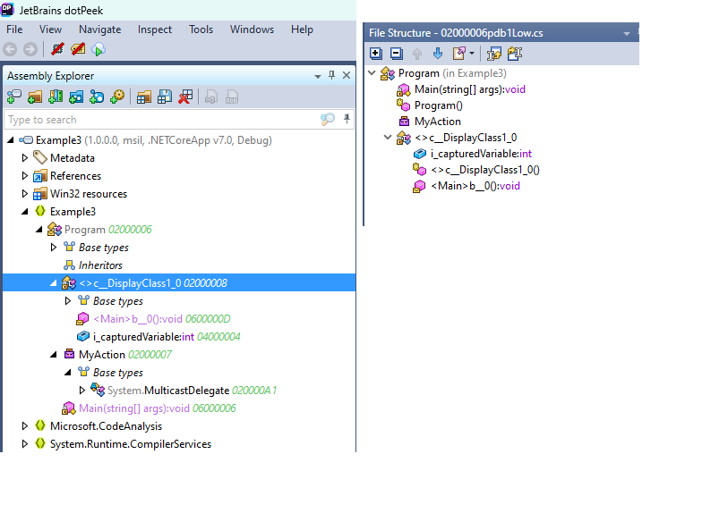Open dropdown arrow next to export icon
The height and width of the screenshot is (513, 702).
coord(472,54)
